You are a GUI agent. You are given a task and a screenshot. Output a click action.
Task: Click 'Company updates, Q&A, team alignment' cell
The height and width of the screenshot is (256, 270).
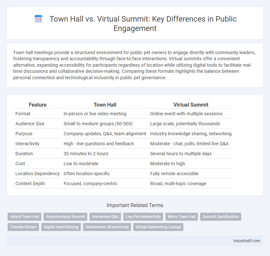coord(105,134)
